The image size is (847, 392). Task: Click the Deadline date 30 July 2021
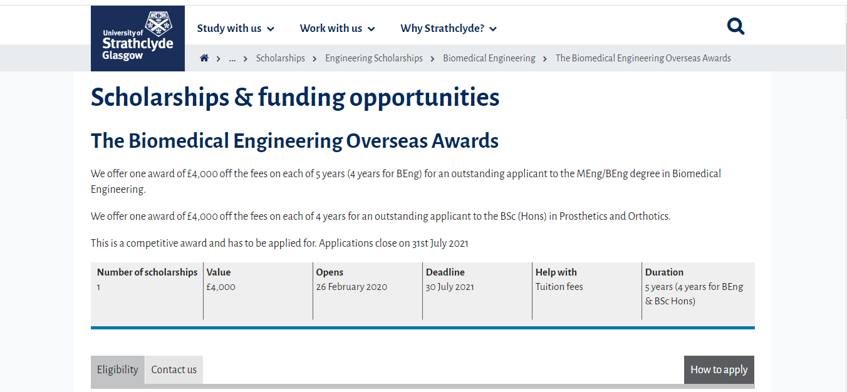(x=450, y=287)
